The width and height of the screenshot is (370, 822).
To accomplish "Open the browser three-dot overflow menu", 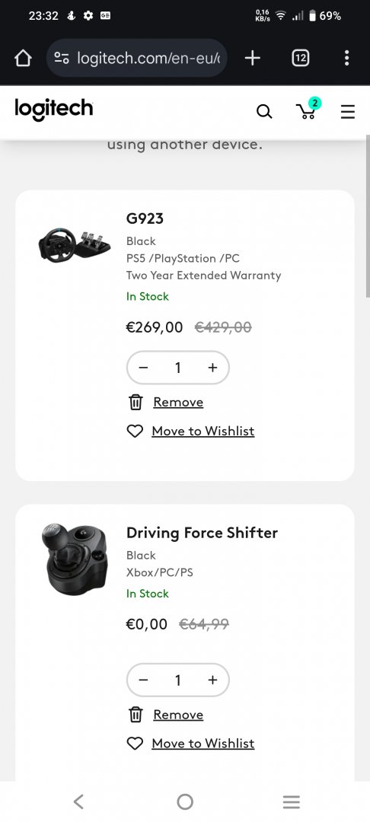I will (346, 58).
